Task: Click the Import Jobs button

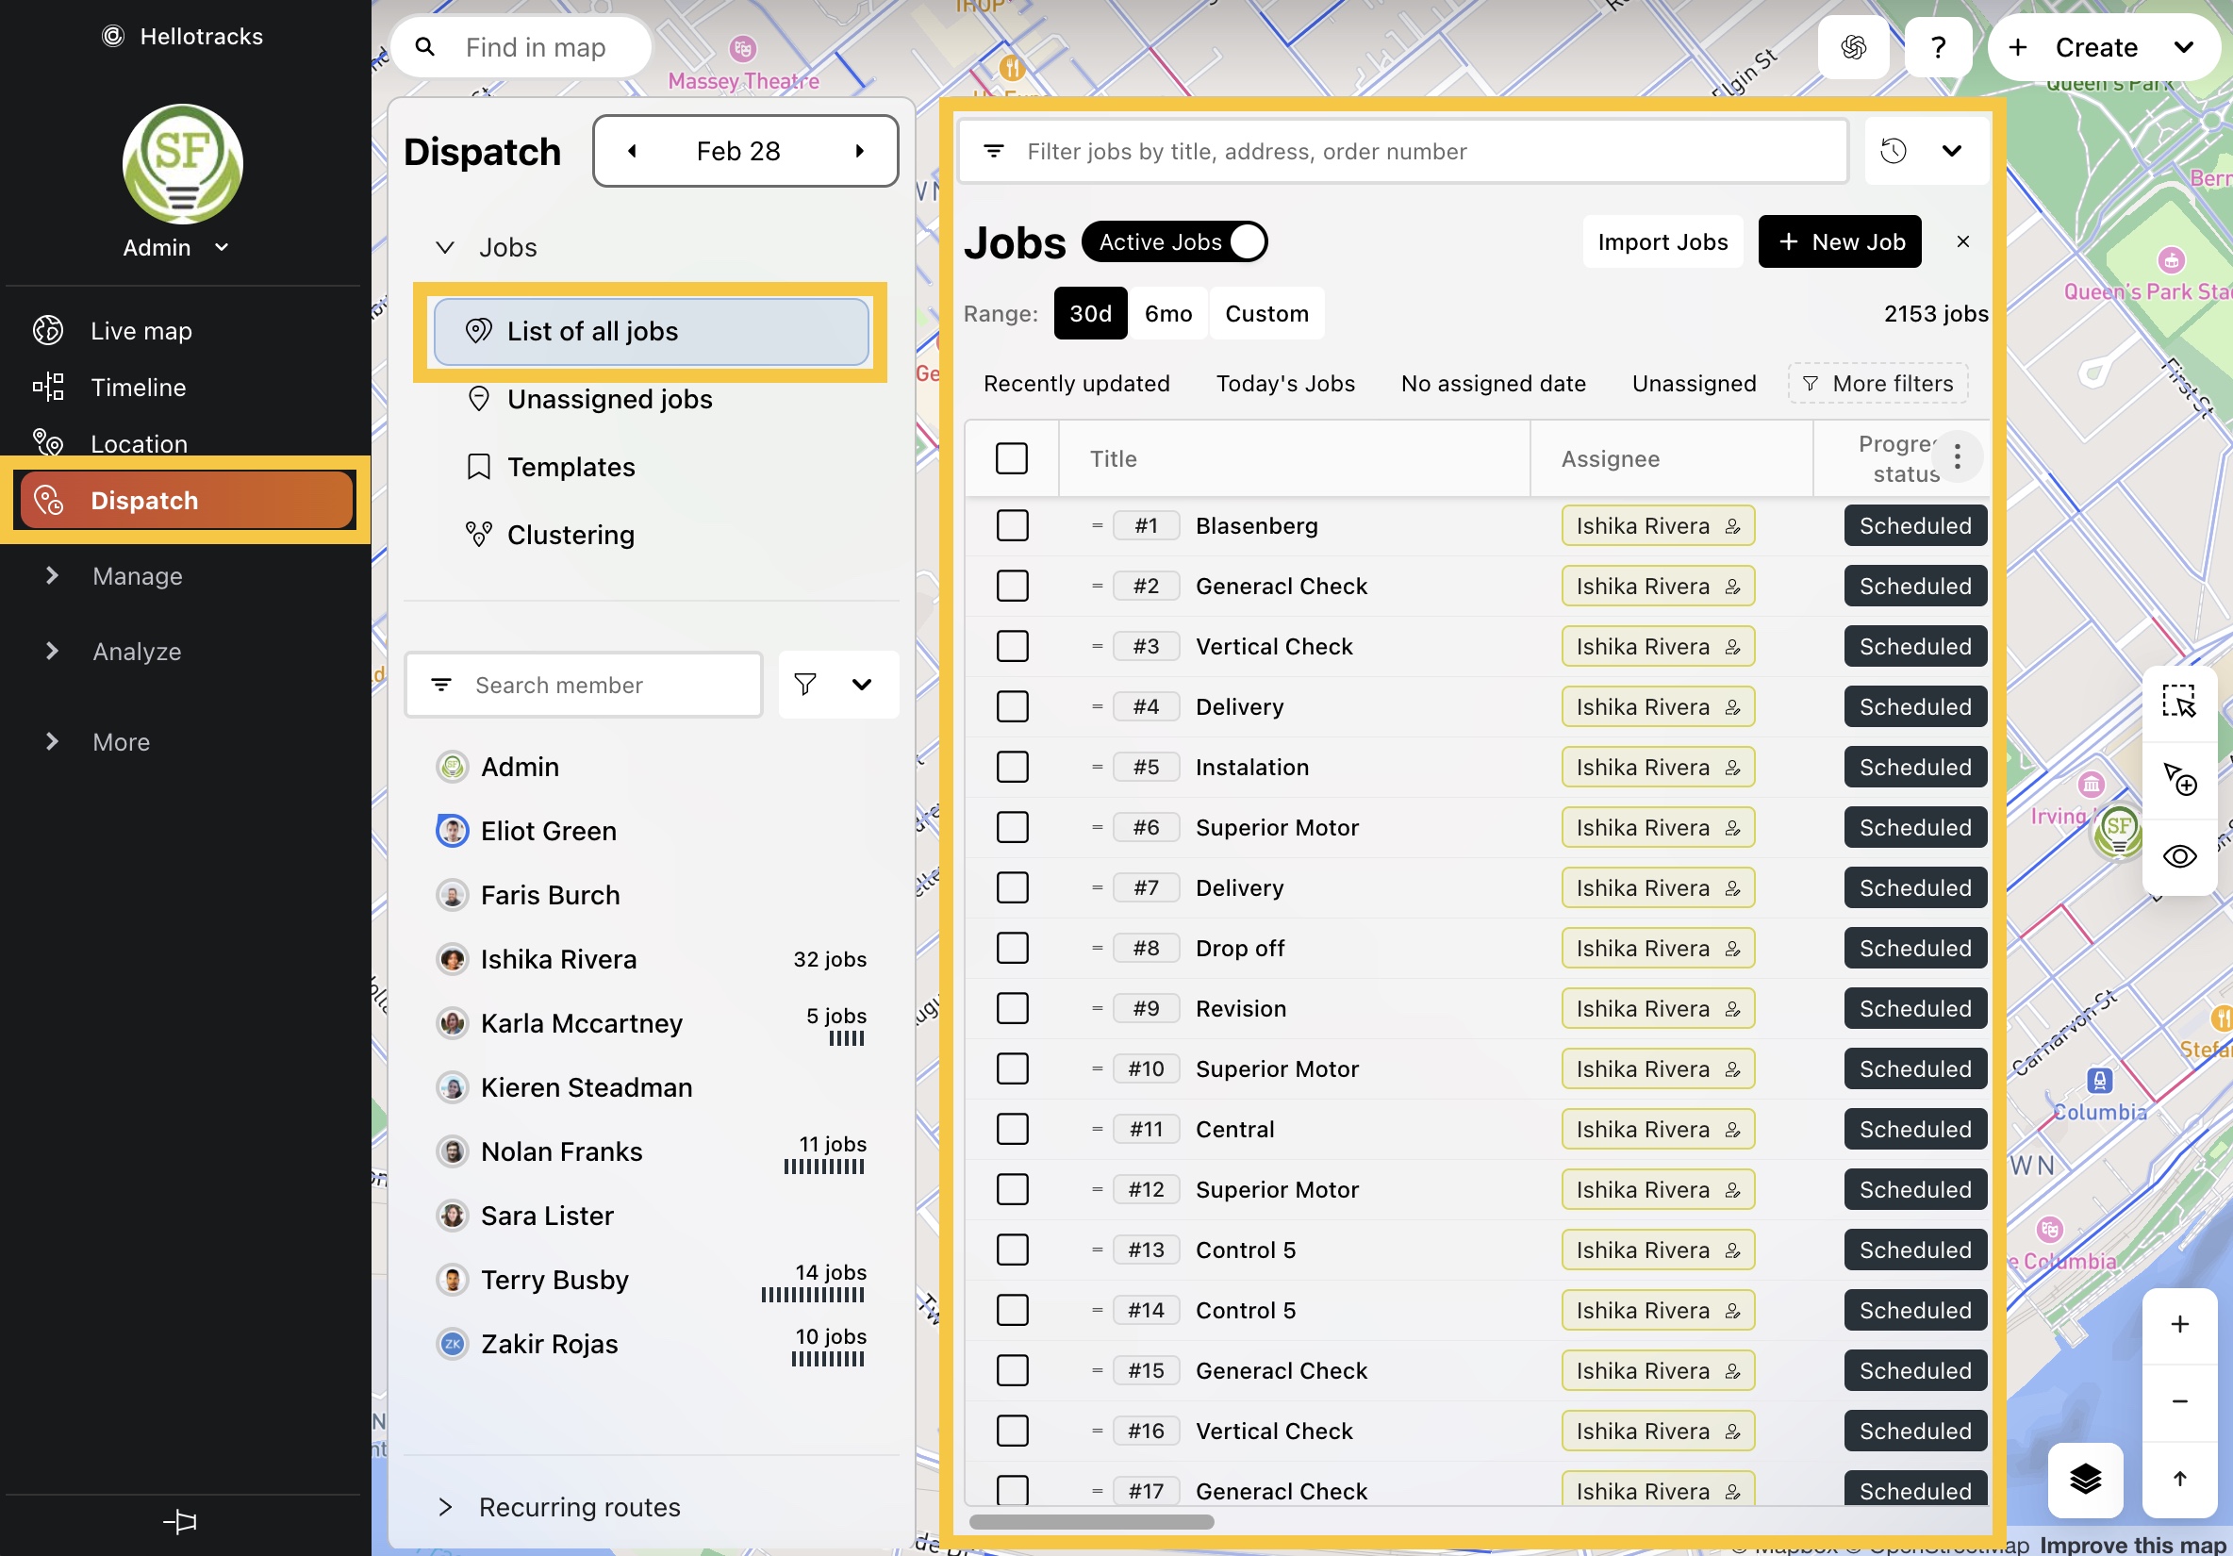Action: pyautogui.click(x=1662, y=242)
